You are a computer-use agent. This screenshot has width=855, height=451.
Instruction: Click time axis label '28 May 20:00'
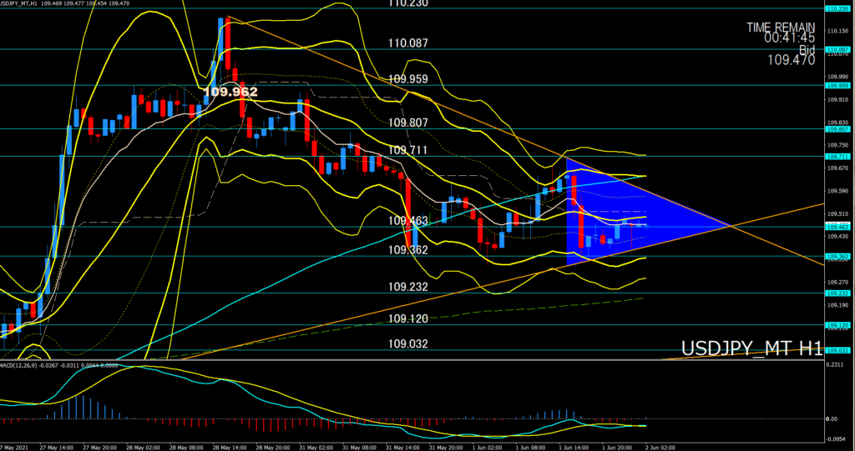[271, 447]
